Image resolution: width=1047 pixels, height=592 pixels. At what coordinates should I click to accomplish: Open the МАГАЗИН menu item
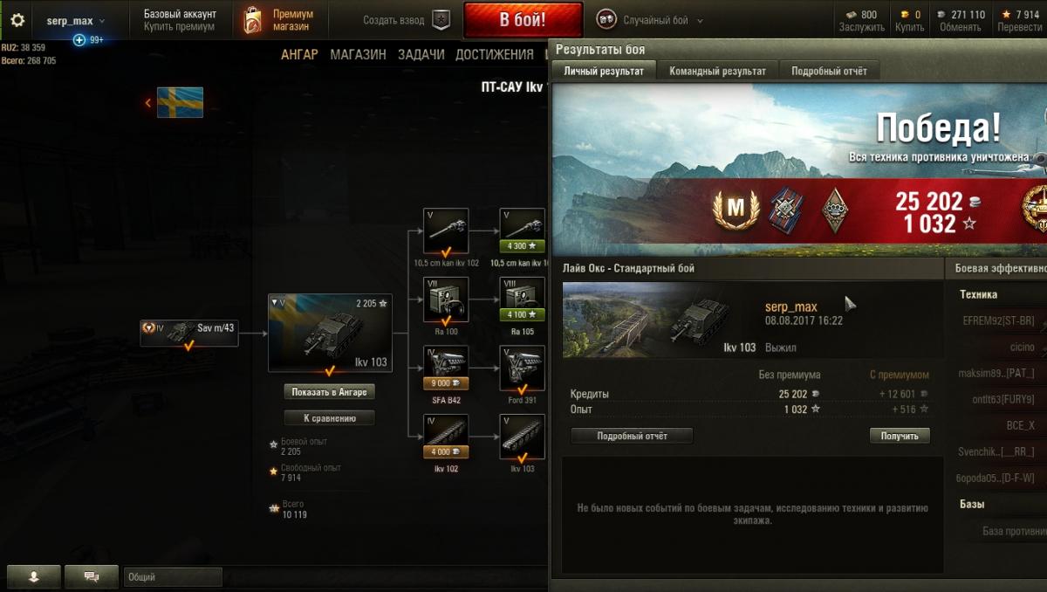tap(358, 54)
